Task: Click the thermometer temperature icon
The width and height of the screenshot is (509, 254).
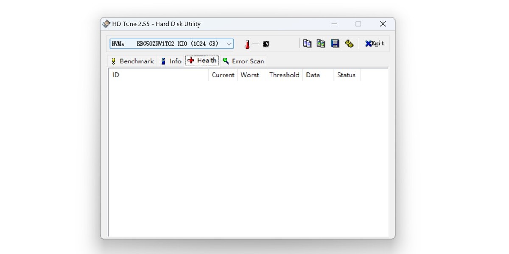Action: point(247,44)
